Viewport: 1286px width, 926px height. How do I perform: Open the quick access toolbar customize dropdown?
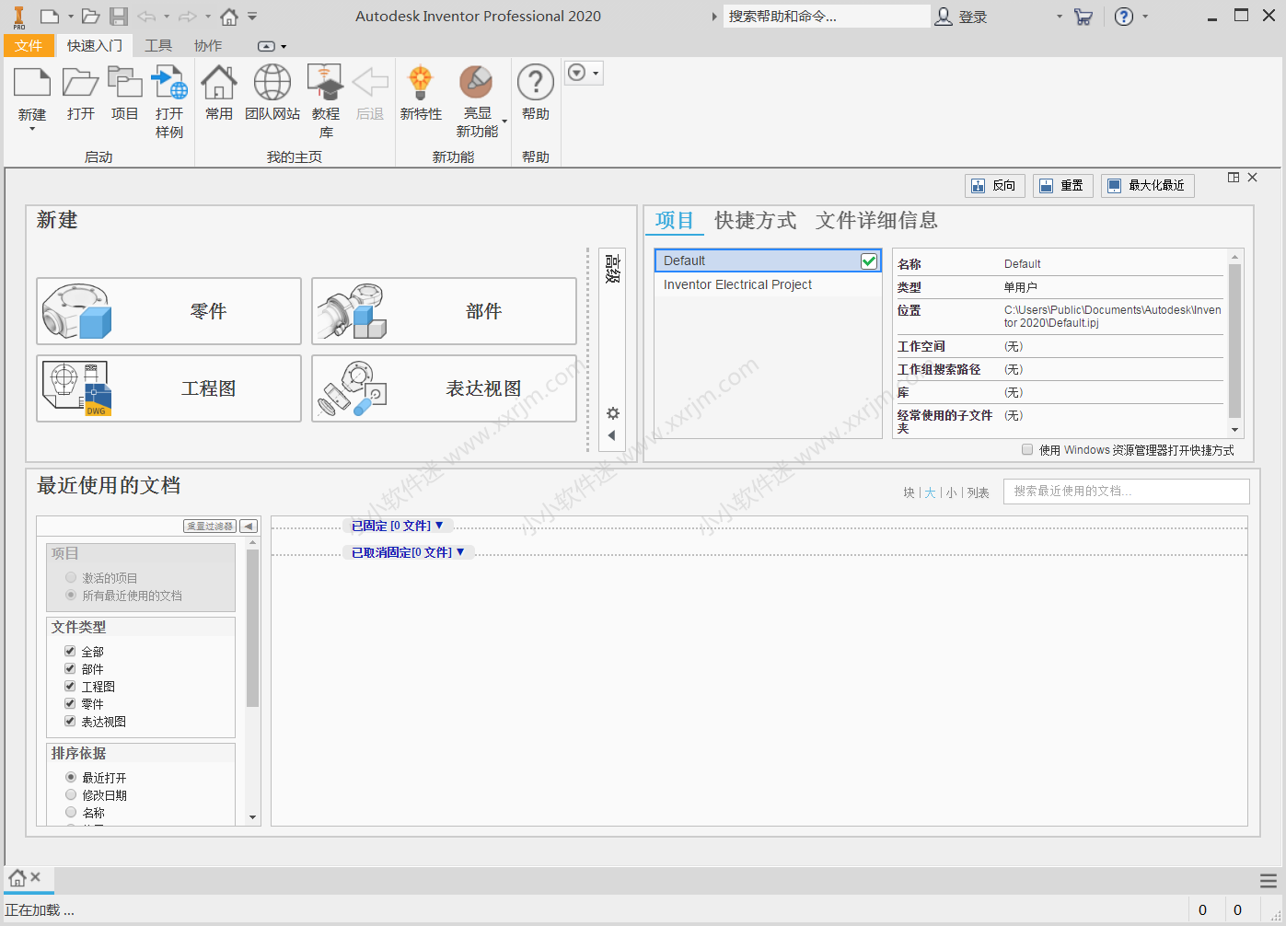click(x=252, y=16)
